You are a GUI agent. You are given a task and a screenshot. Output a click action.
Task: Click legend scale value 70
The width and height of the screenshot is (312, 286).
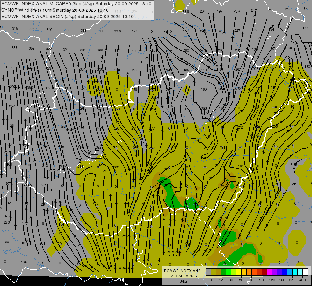251,280
